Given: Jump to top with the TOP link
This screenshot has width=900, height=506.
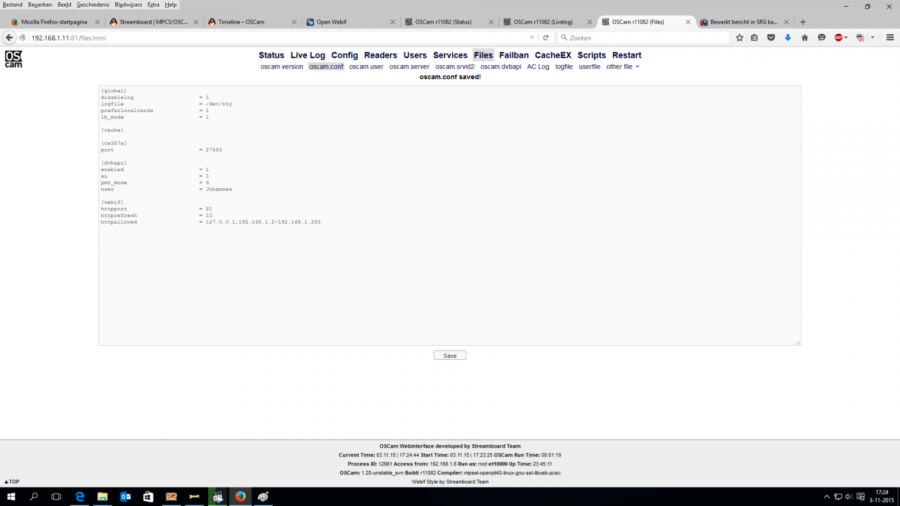Looking at the screenshot, I should [12, 482].
